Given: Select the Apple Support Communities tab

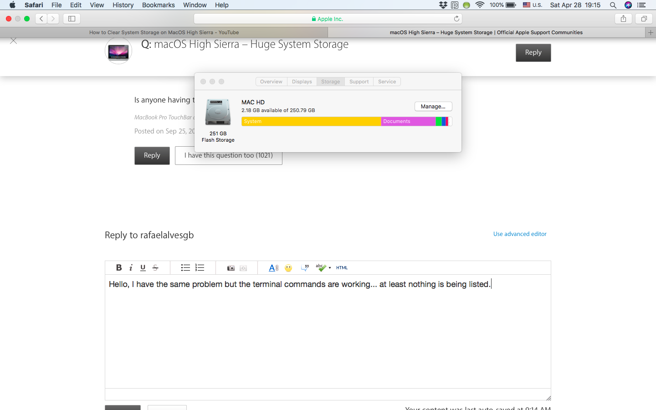Looking at the screenshot, I should [x=486, y=32].
